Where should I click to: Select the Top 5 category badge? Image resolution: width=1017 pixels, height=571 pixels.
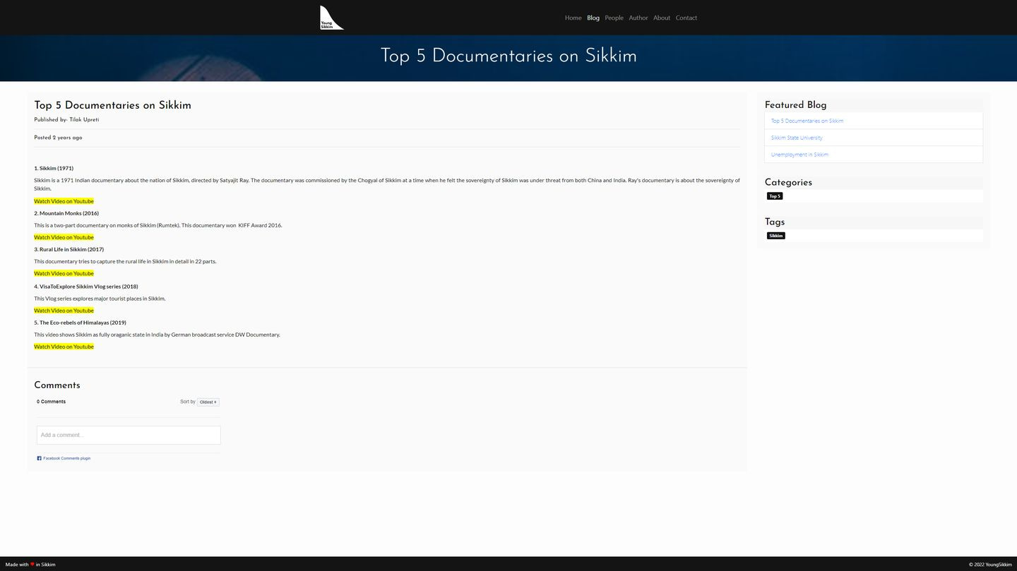[775, 196]
